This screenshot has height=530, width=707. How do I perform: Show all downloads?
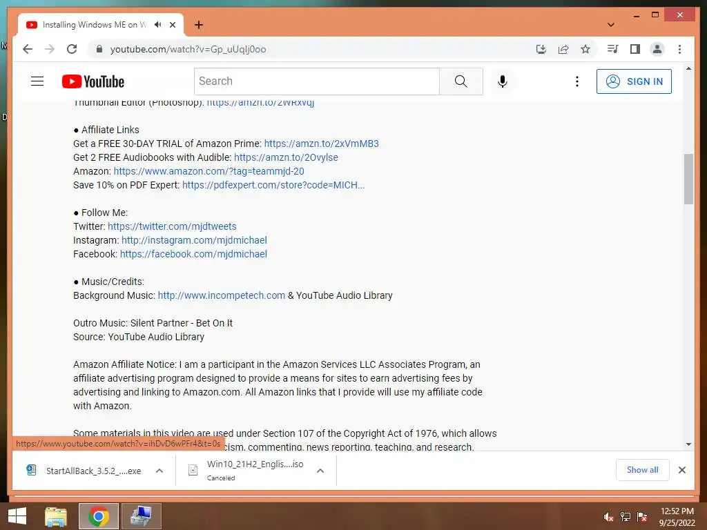tap(643, 470)
